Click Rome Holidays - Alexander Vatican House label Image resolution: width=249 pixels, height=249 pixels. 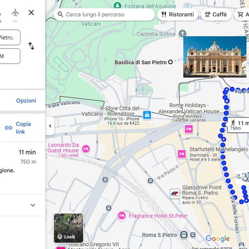(189, 108)
